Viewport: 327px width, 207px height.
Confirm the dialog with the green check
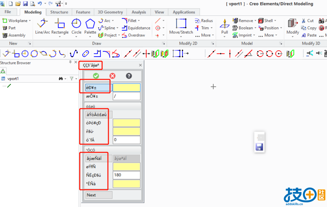click(x=96, y=76)
